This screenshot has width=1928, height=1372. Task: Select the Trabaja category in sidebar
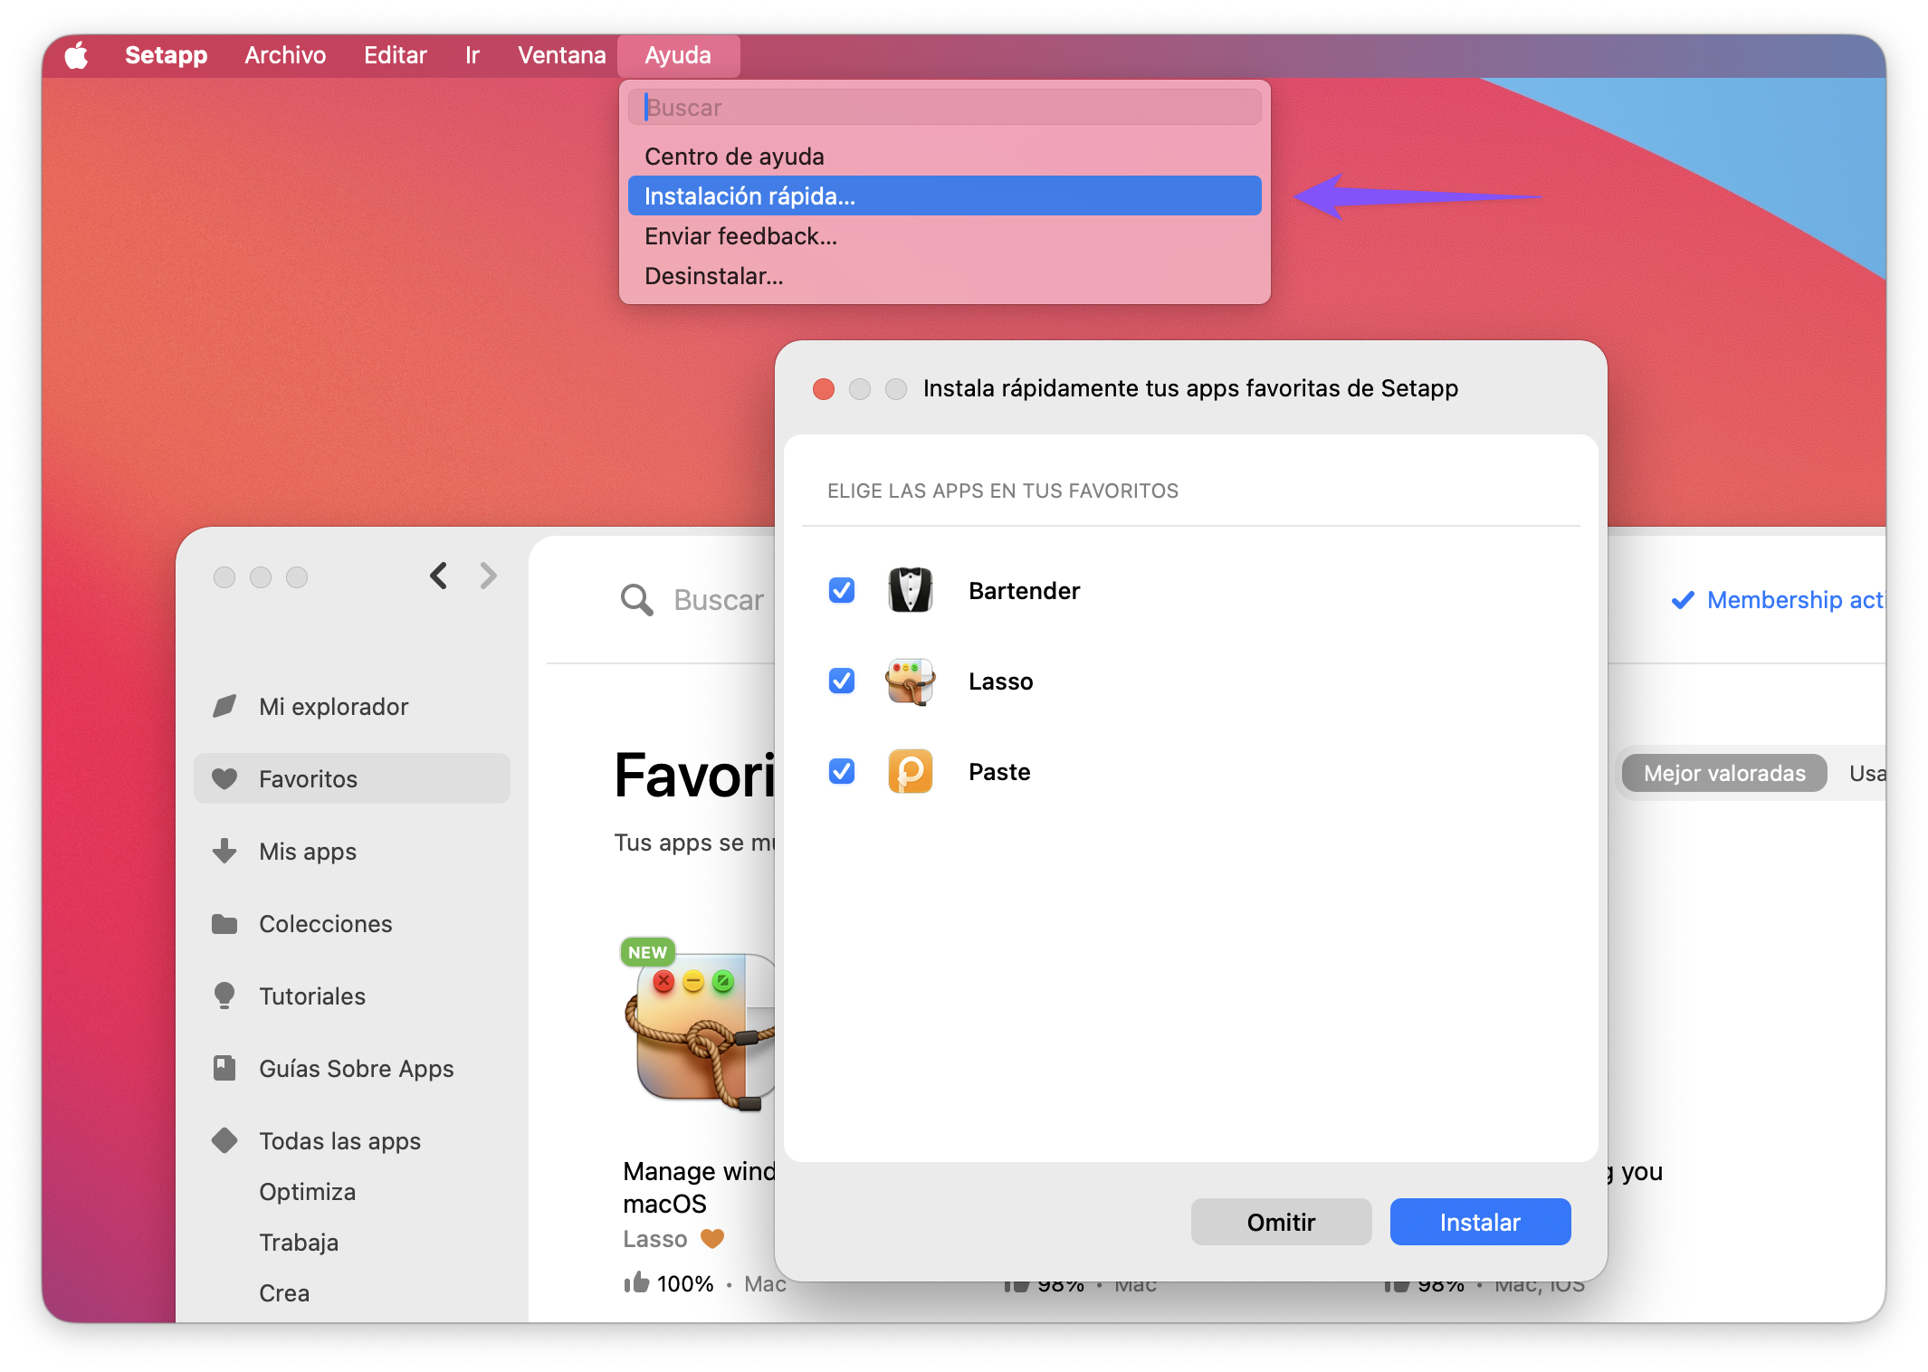tap(299, 1243)
